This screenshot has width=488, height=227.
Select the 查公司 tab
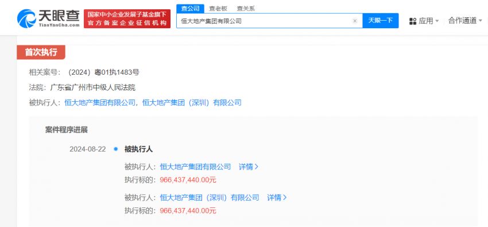[191, 9]
